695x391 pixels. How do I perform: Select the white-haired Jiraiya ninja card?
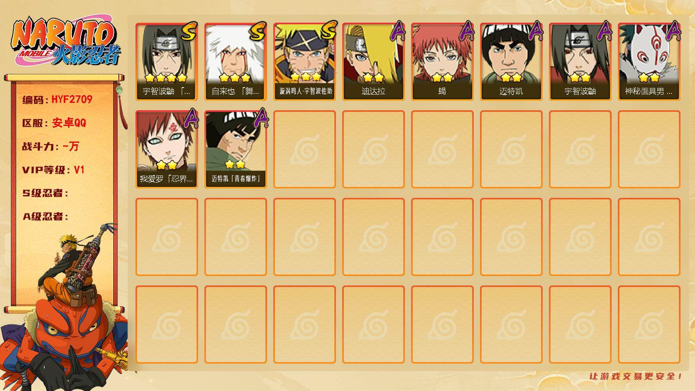pos(235,62)
